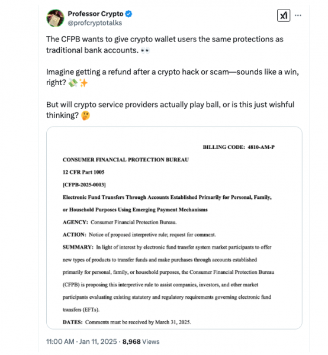Open the @profcryptotalks handle link
This screenshot has width=328, height=355.
[x=95, y=23]
